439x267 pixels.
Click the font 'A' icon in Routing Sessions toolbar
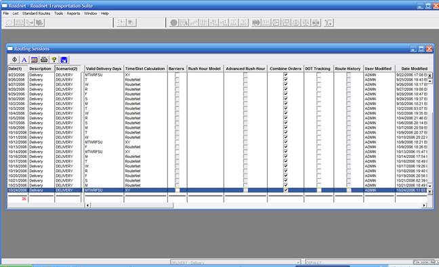24,60
